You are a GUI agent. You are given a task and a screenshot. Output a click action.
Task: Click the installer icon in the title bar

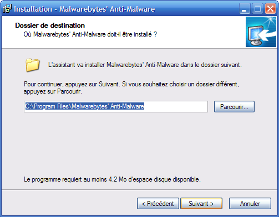coord(7,9)
